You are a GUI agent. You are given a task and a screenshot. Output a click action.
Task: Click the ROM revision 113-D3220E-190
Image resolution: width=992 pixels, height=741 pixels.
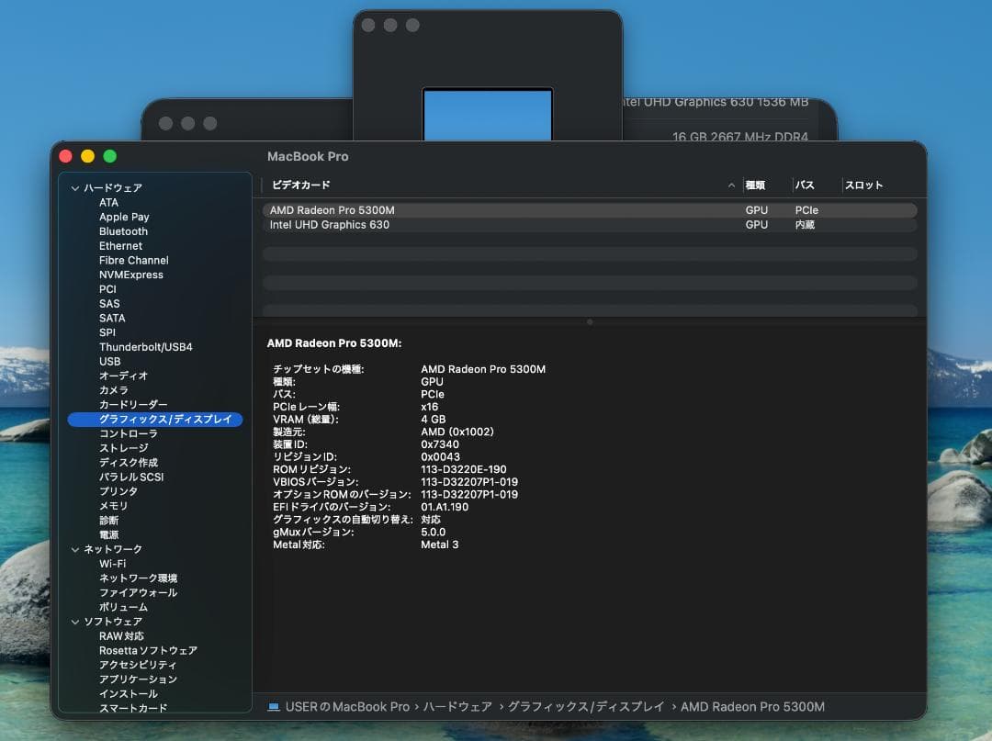click(464, 469)
